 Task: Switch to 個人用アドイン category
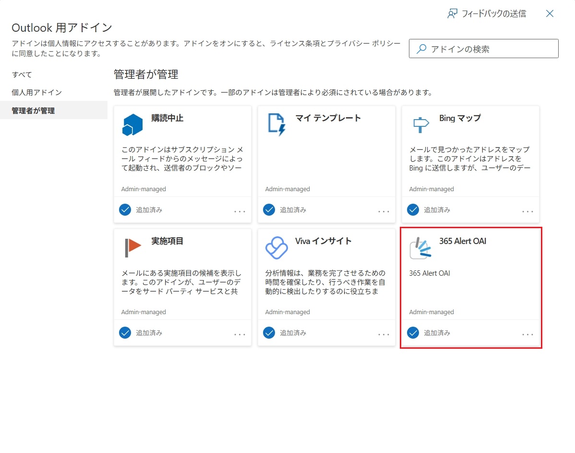coord(37,92)
